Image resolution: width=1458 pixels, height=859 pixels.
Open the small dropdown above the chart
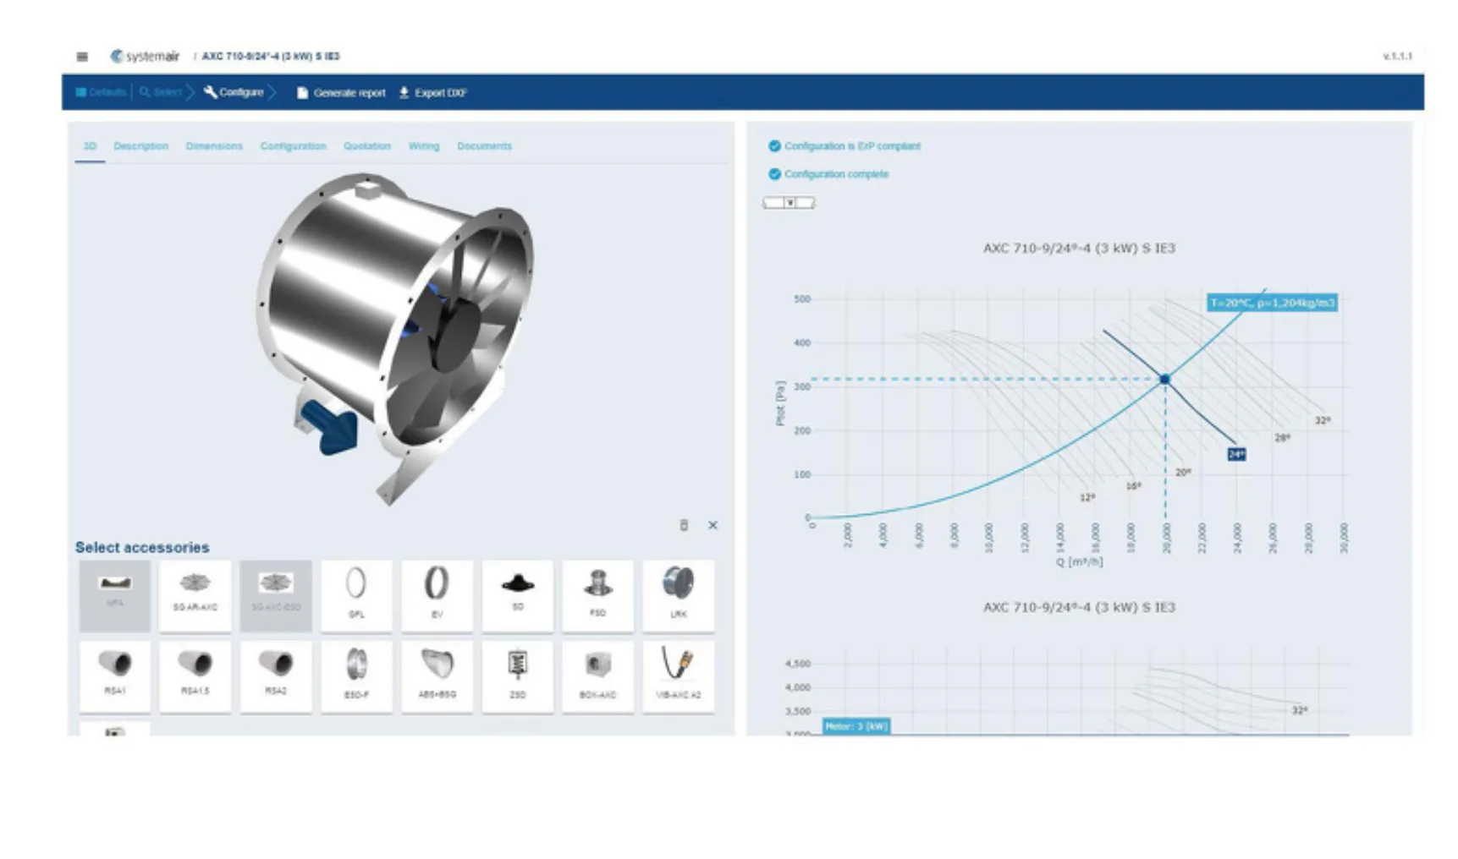[x=789, y=203]
